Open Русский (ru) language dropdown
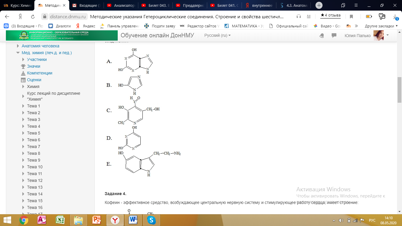This screenshot has height=226, width=402. coord(217,35)
